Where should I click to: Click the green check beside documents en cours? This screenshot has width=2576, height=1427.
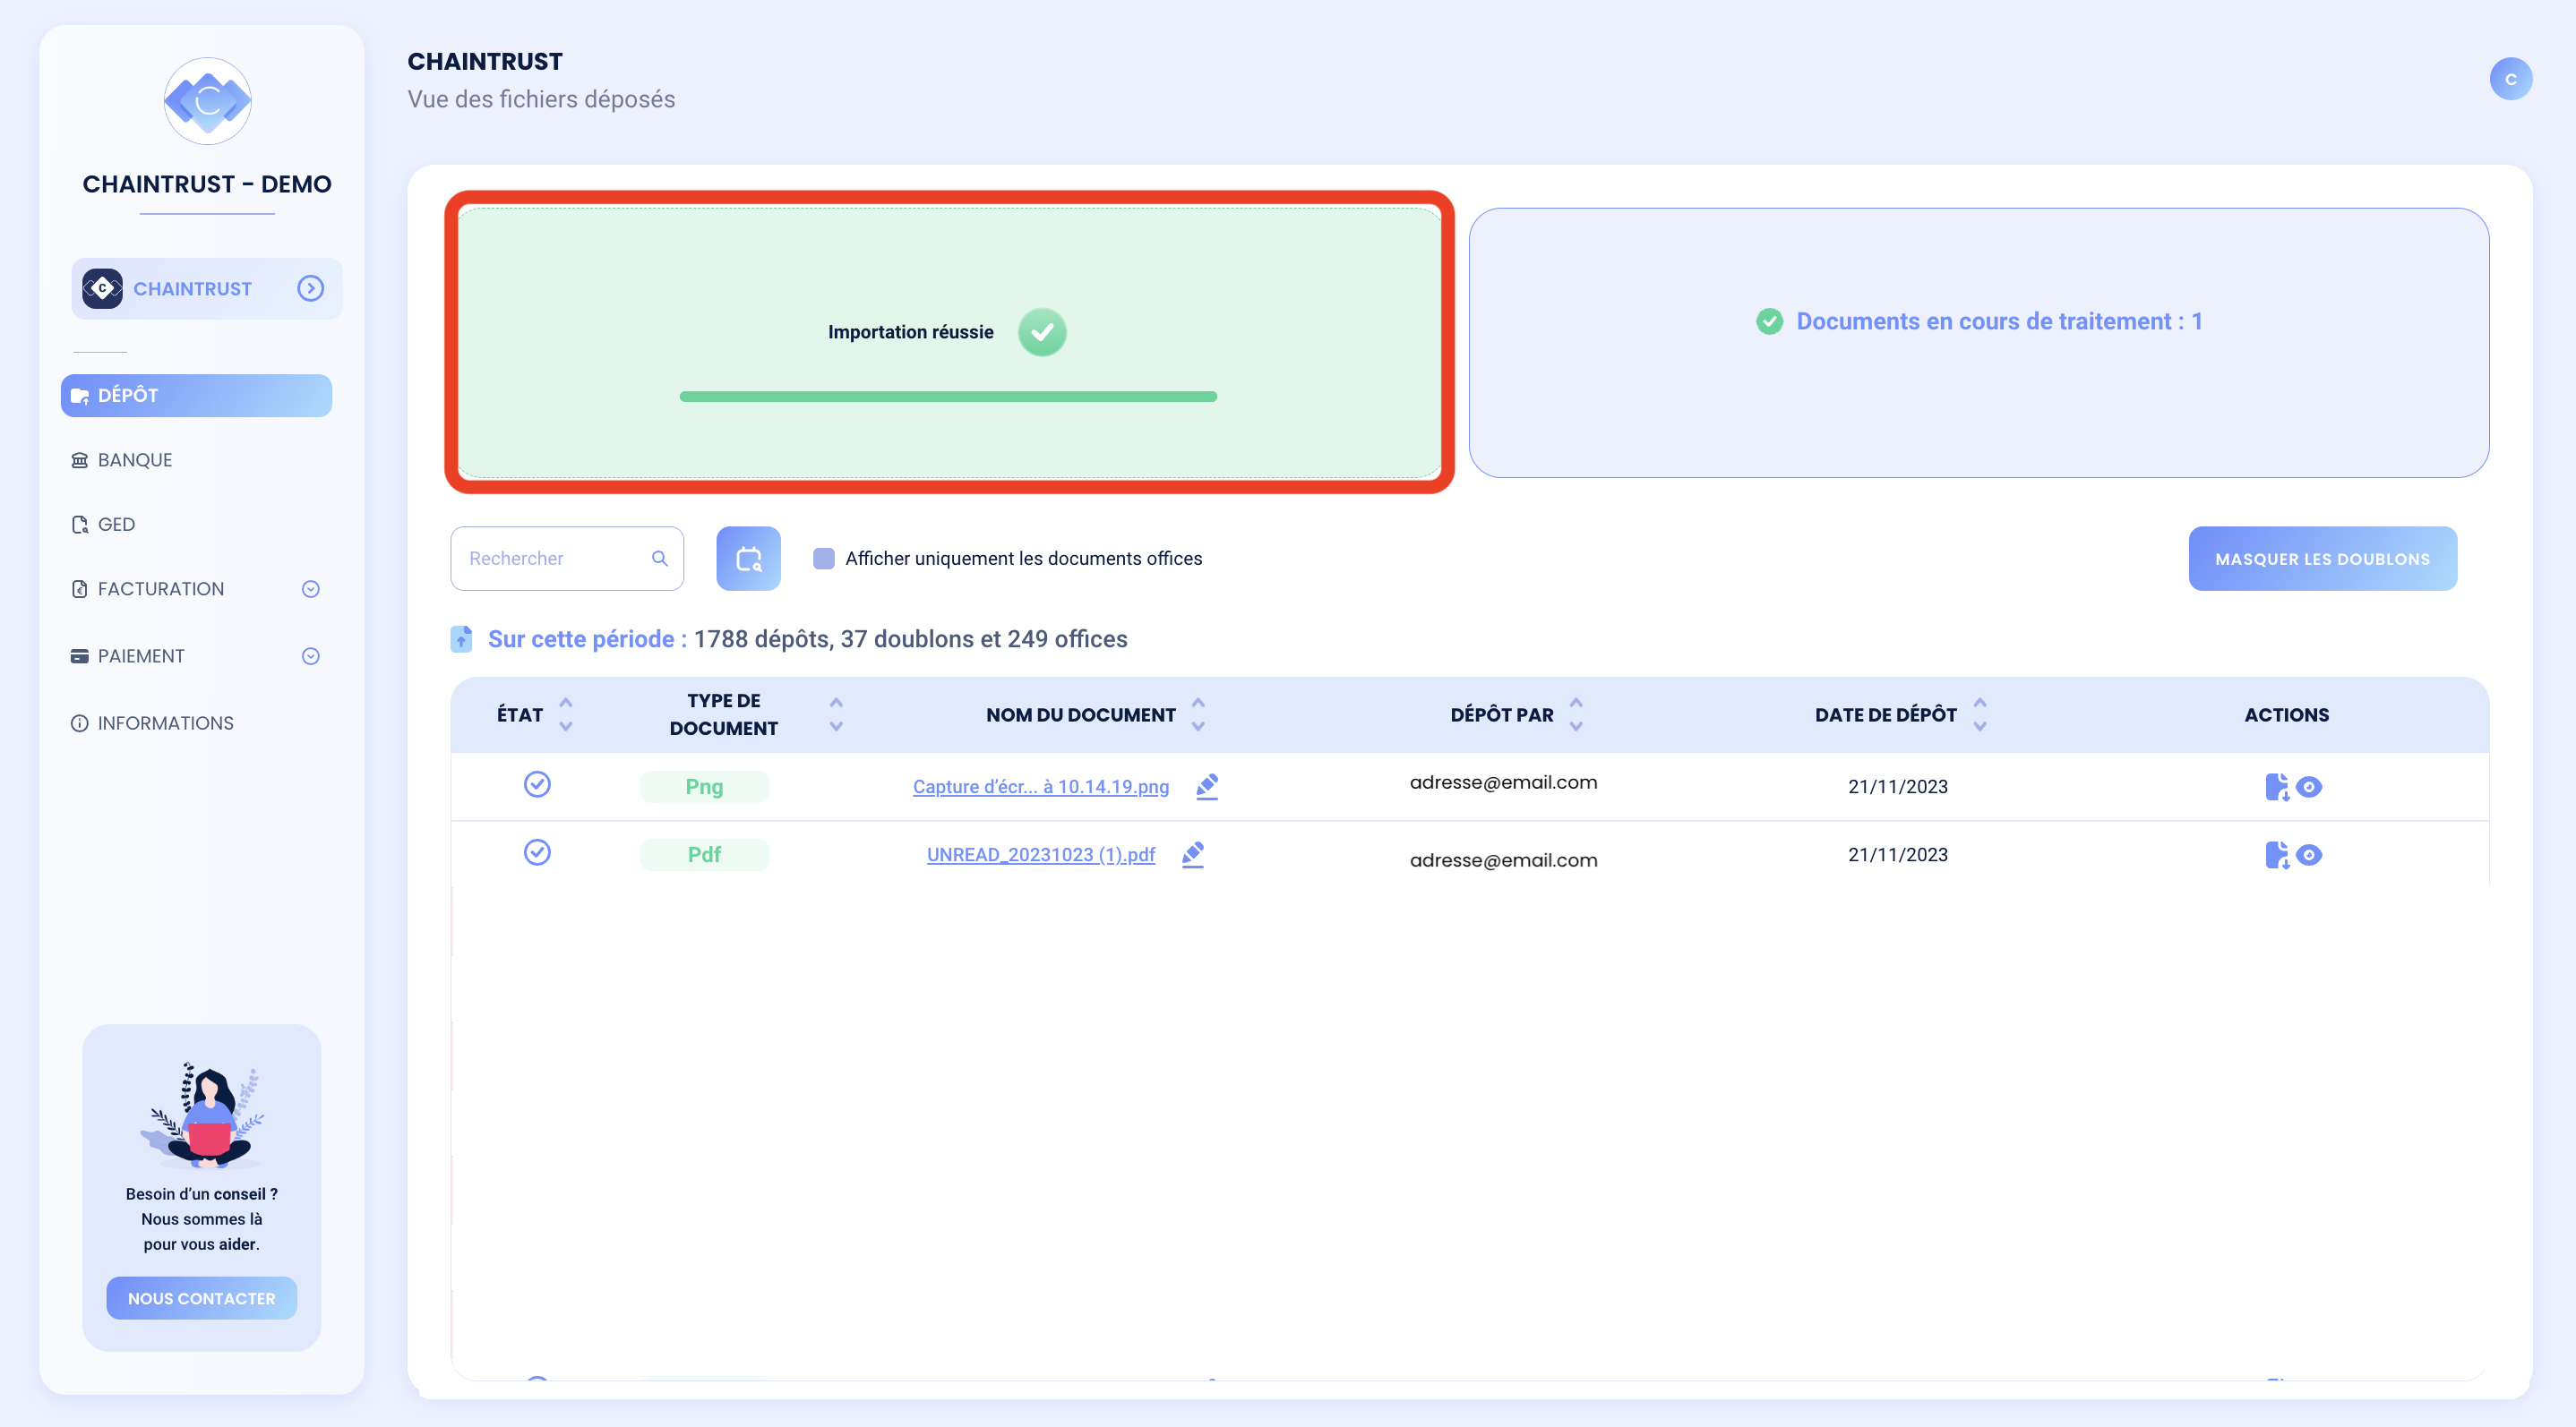click(x=1769, y=320)
